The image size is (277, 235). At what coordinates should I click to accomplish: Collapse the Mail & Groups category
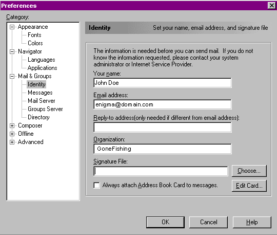(x=12, y=76)
